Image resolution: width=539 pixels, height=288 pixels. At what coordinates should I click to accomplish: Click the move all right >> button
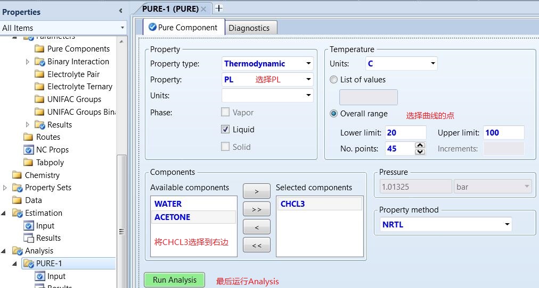(256, 209)
